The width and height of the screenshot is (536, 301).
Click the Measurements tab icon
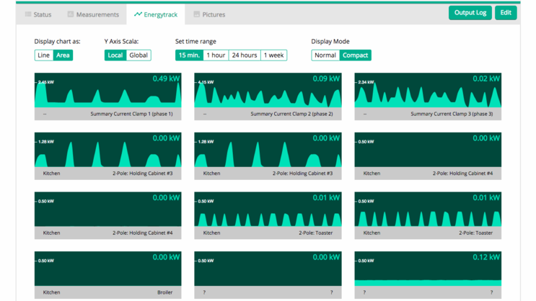click(x=71, y=14)
